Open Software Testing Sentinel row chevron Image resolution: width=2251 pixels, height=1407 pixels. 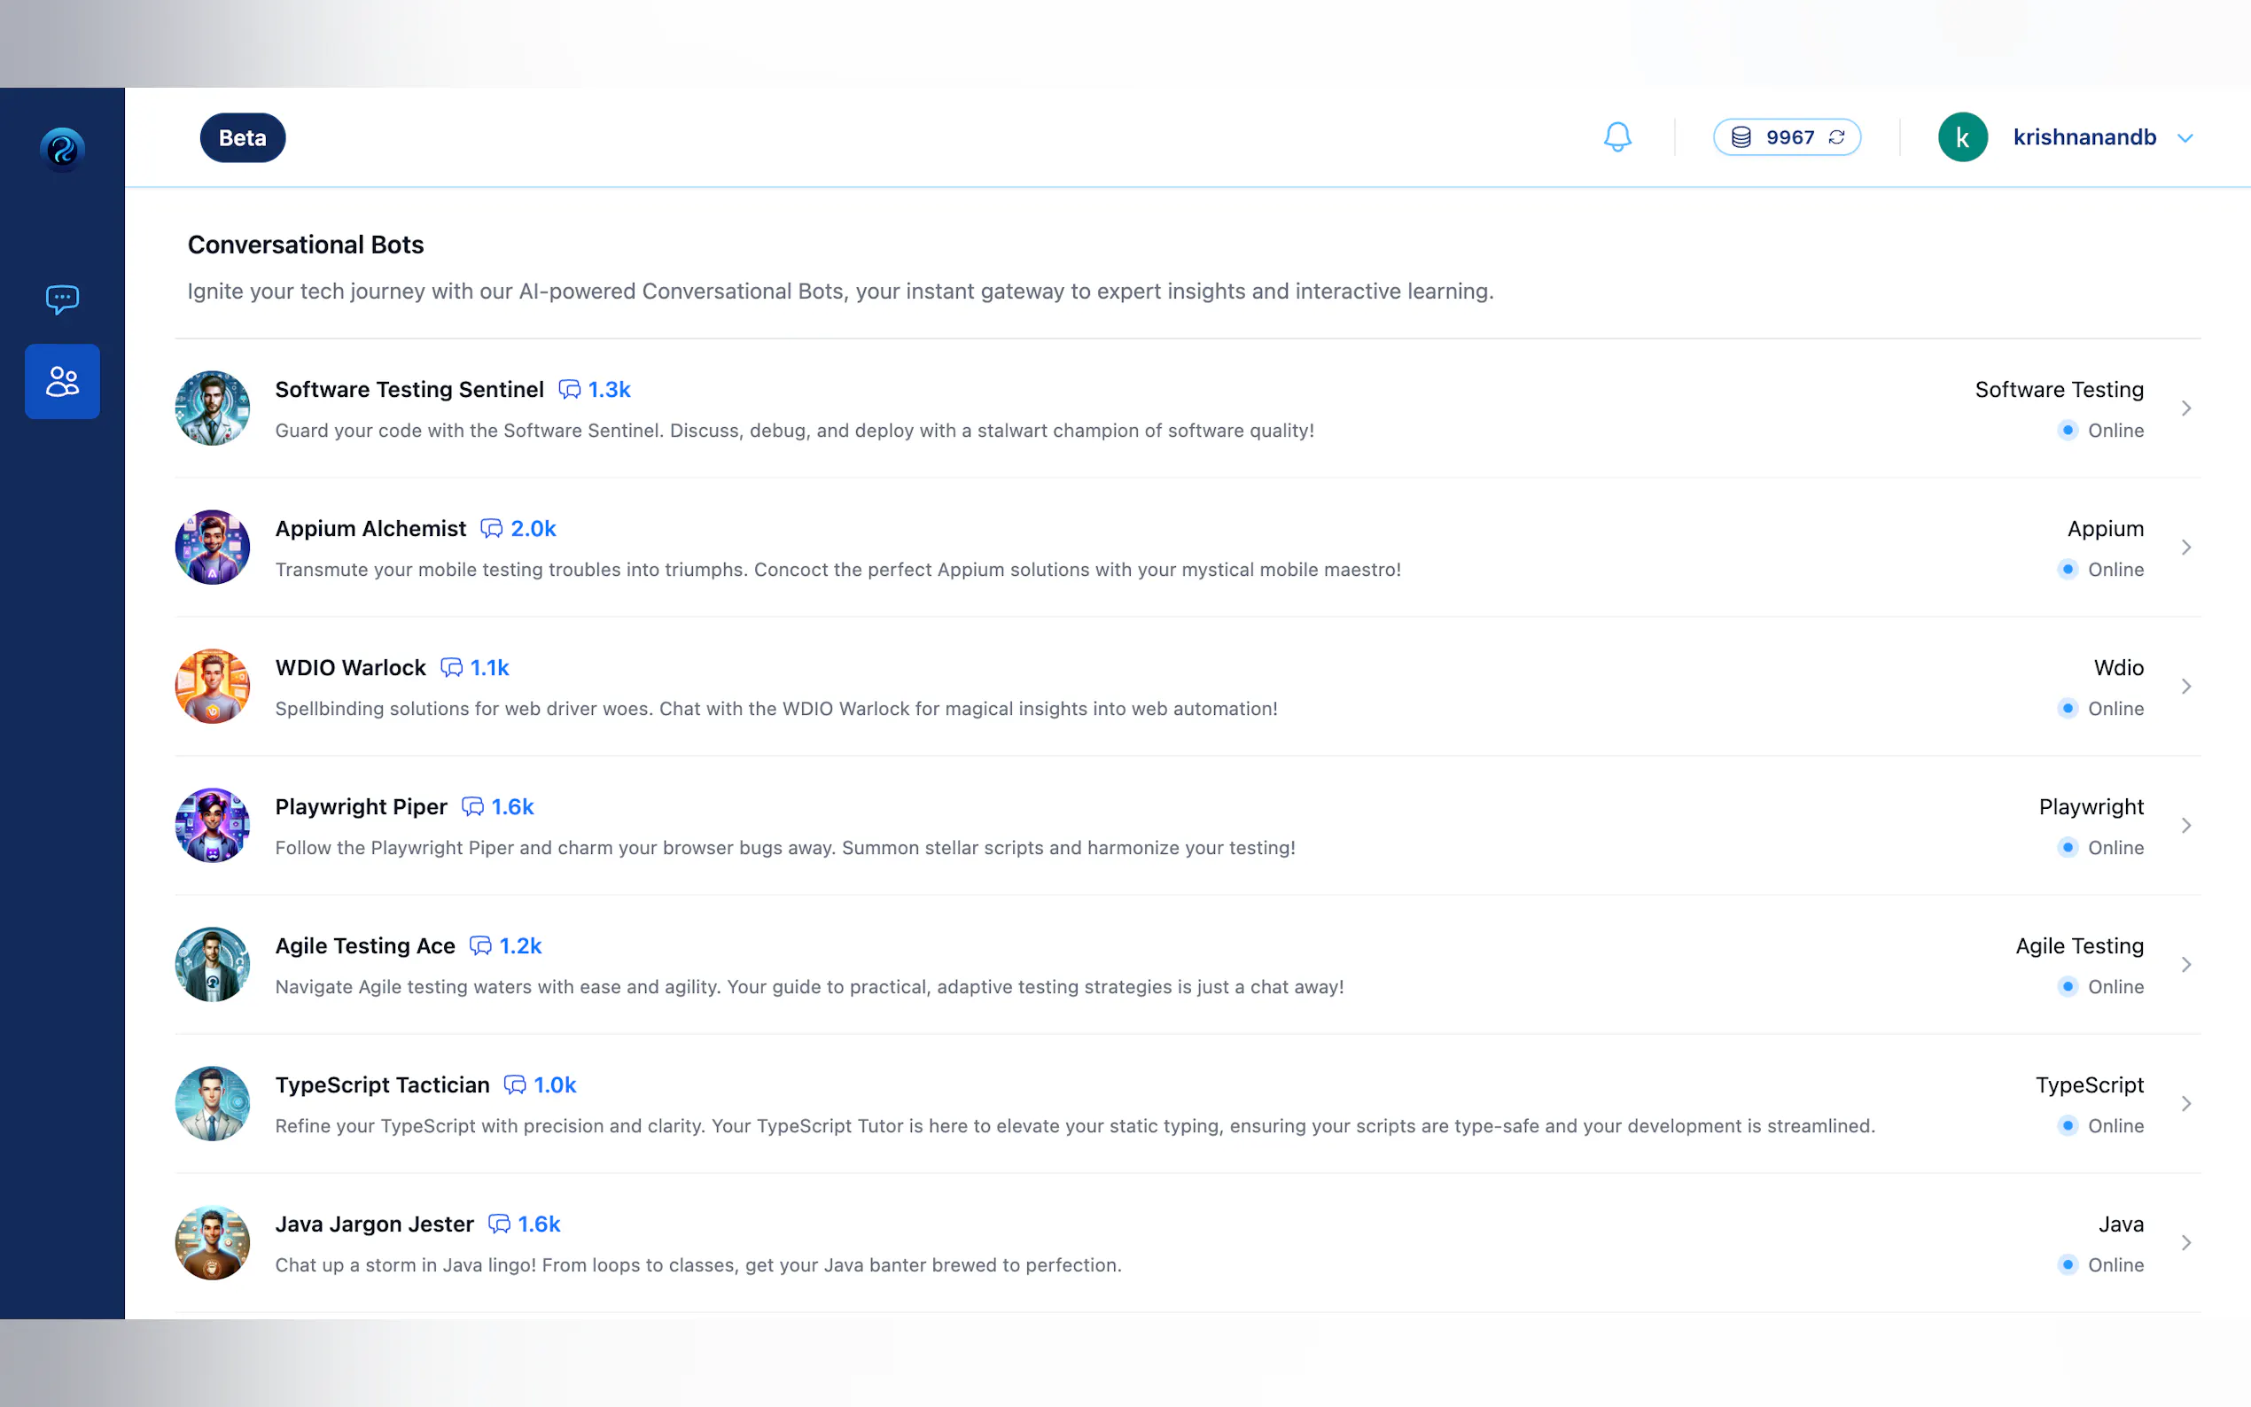pos(2185,408)
